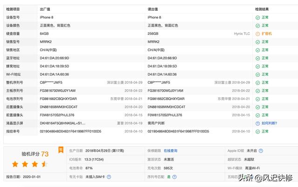This screenshot has height=187, width=298.
Task: Click the 指纹串号 row label
Action: tap(13, 131)
